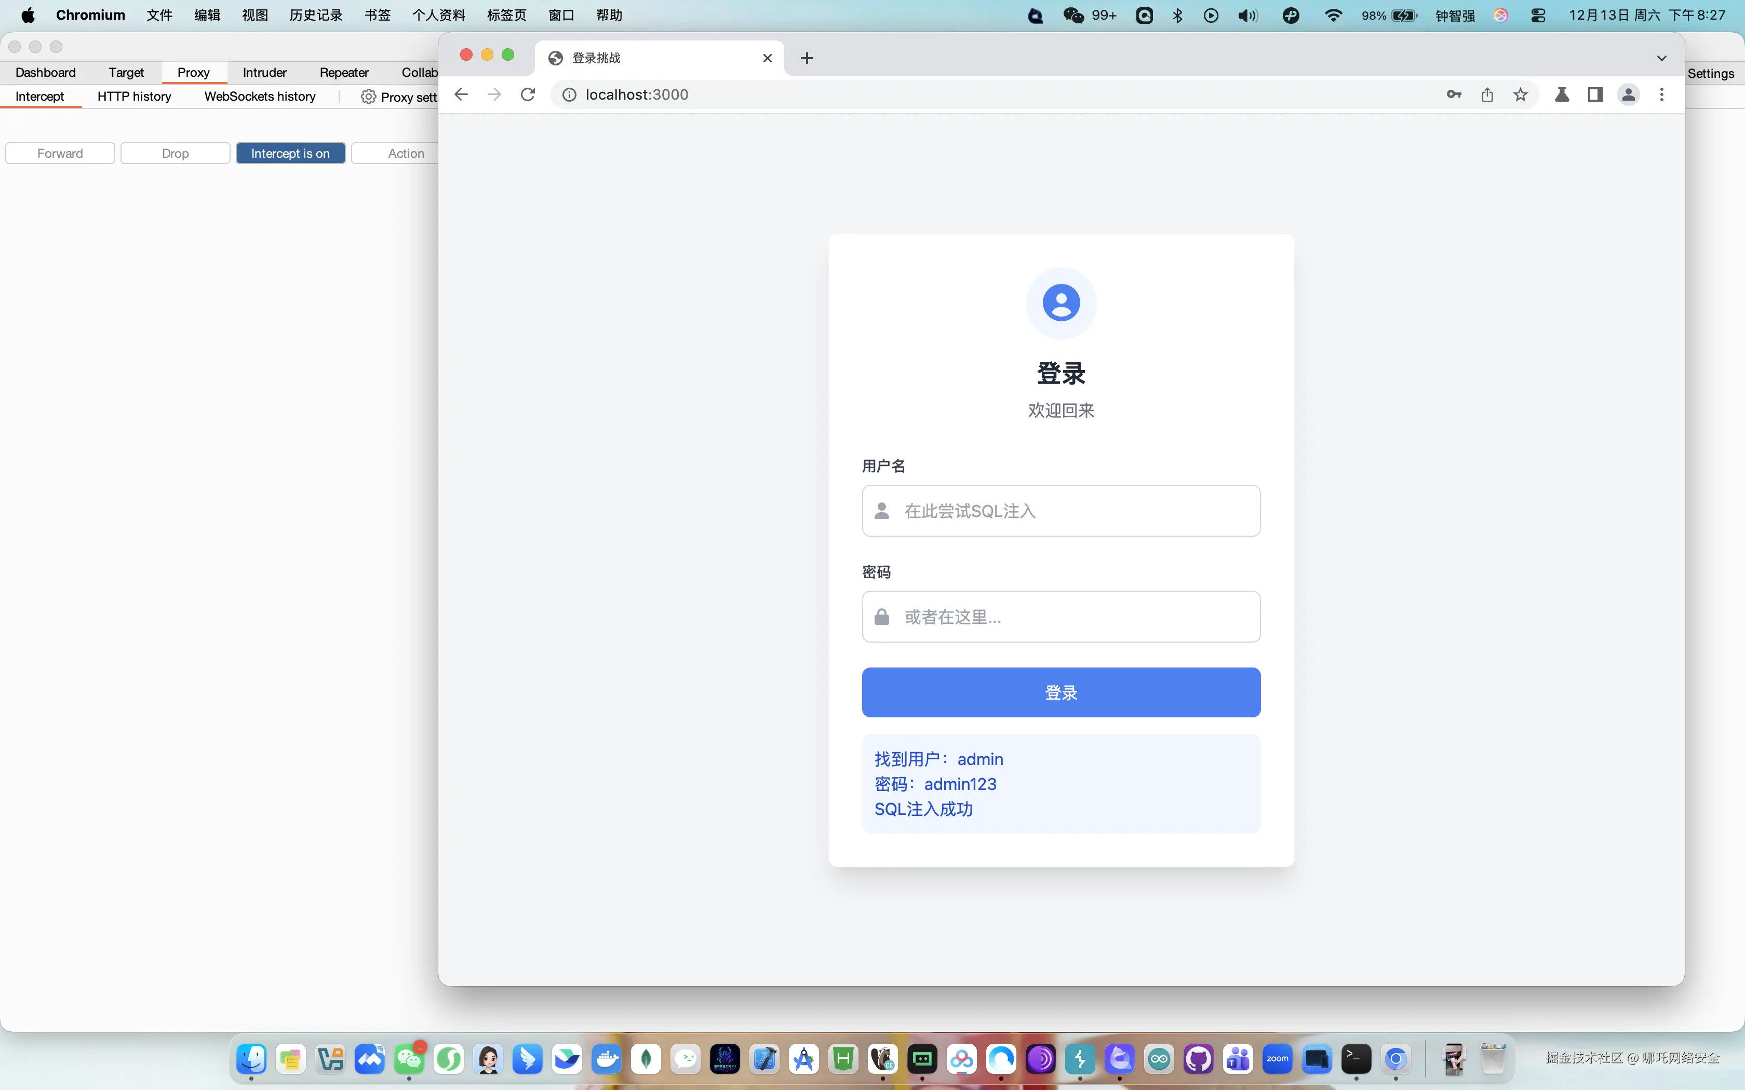Open the side panel icon
The width and height of the screenshot is (1745, 1090).
coord(1596,94)
